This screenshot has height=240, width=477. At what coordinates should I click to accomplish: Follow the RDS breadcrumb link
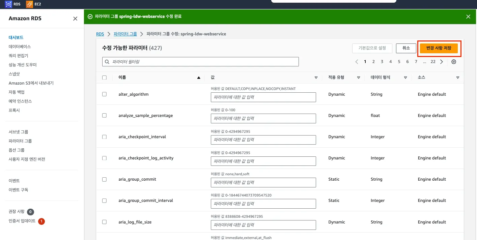click(x=100, y=34)
